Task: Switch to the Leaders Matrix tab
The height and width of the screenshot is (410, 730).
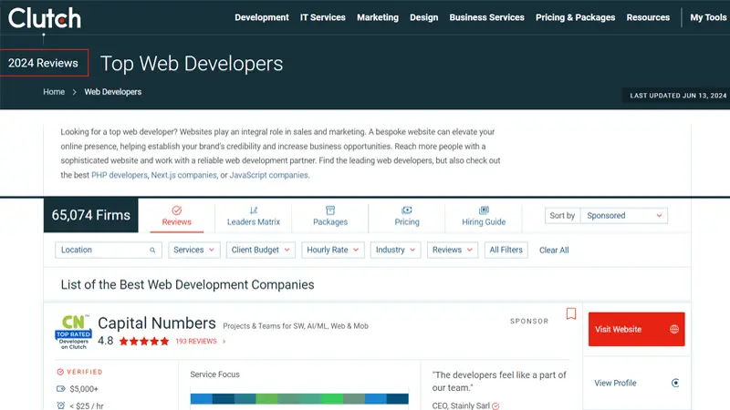Action: 254,216
